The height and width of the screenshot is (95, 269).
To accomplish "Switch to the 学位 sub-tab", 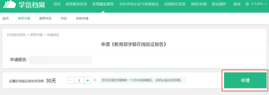I will pos(64,19).
